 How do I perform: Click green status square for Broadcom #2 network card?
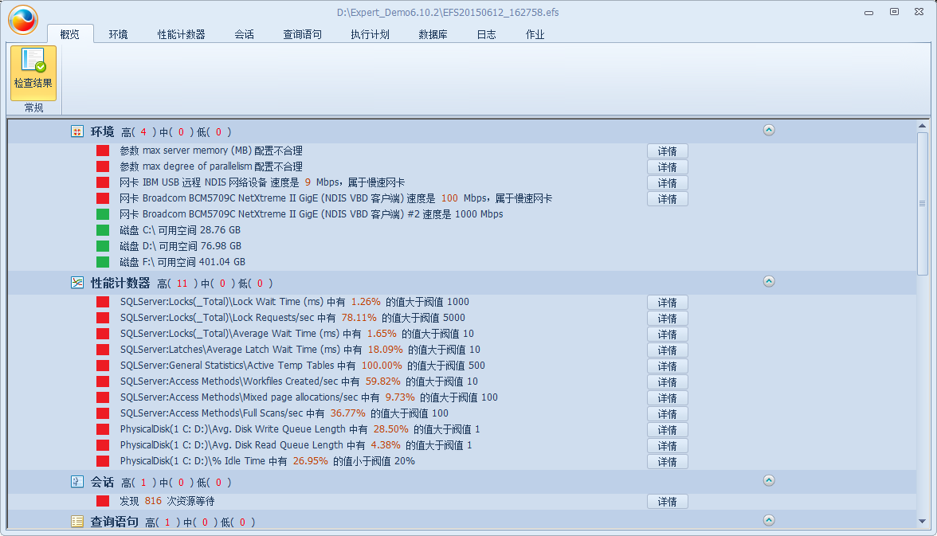(x=103, y=214)
